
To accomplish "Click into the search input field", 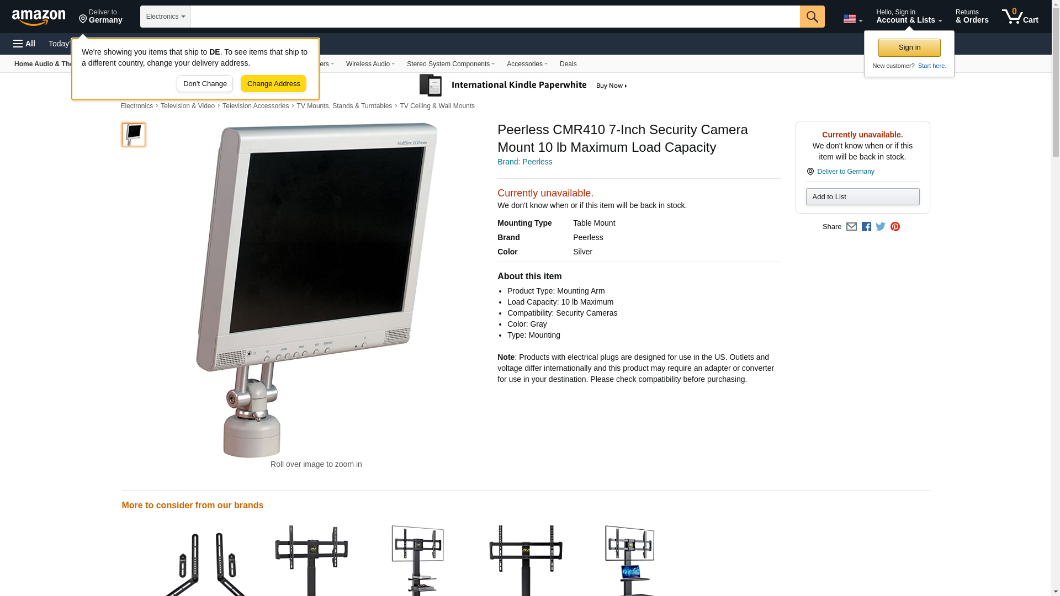I will point(495,17).
